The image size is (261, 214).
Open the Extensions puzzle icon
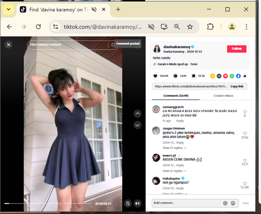tap(210, 27)
